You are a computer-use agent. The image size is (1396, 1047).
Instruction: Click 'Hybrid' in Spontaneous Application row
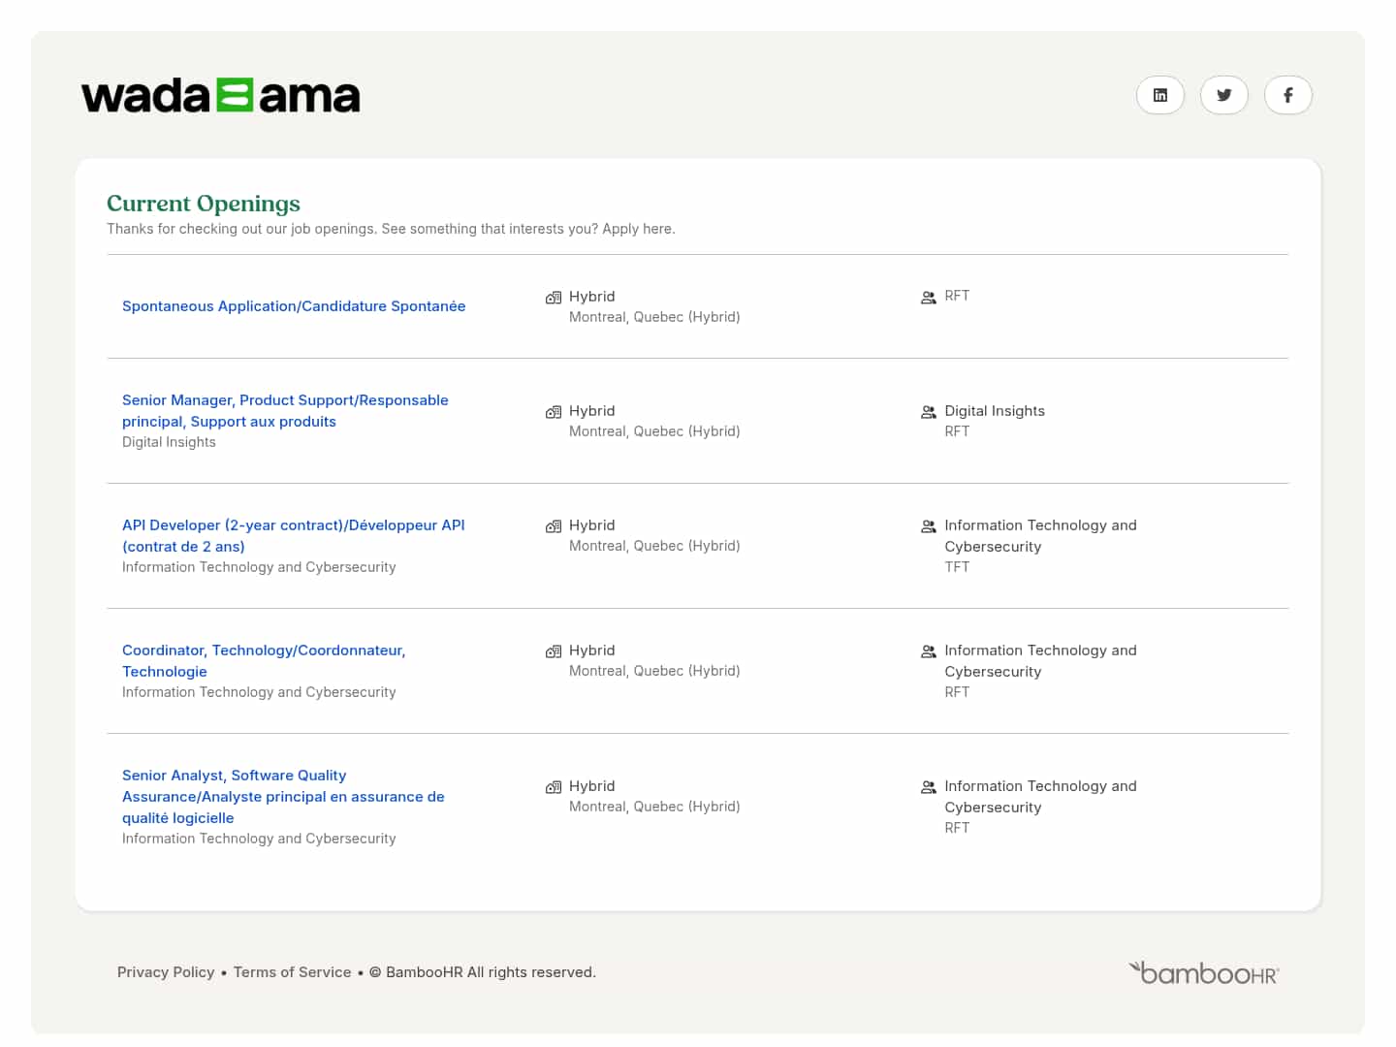pos(592,297)
